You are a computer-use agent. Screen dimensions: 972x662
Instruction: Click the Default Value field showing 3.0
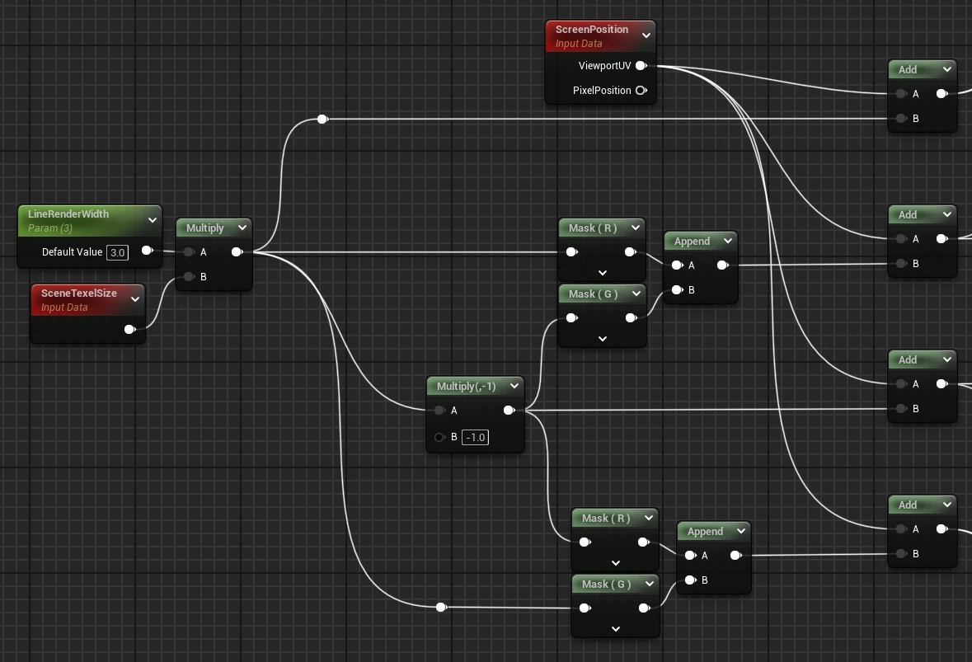[117, 252]
